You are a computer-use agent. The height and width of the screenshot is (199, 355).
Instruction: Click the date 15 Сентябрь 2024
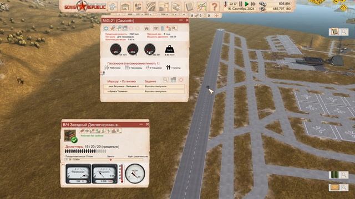(x=241, y=9)
